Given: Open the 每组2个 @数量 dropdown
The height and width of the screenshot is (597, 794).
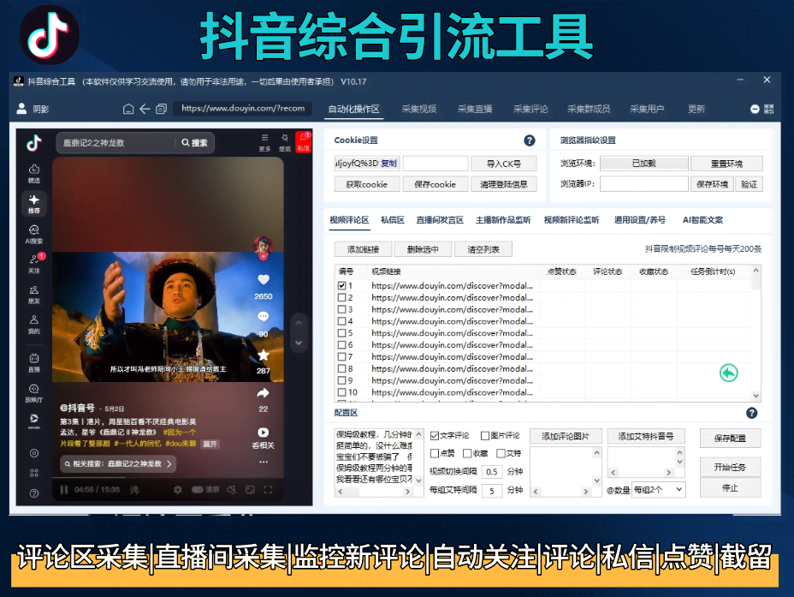Looking at the screenshot, I should (x=657, y=489).
